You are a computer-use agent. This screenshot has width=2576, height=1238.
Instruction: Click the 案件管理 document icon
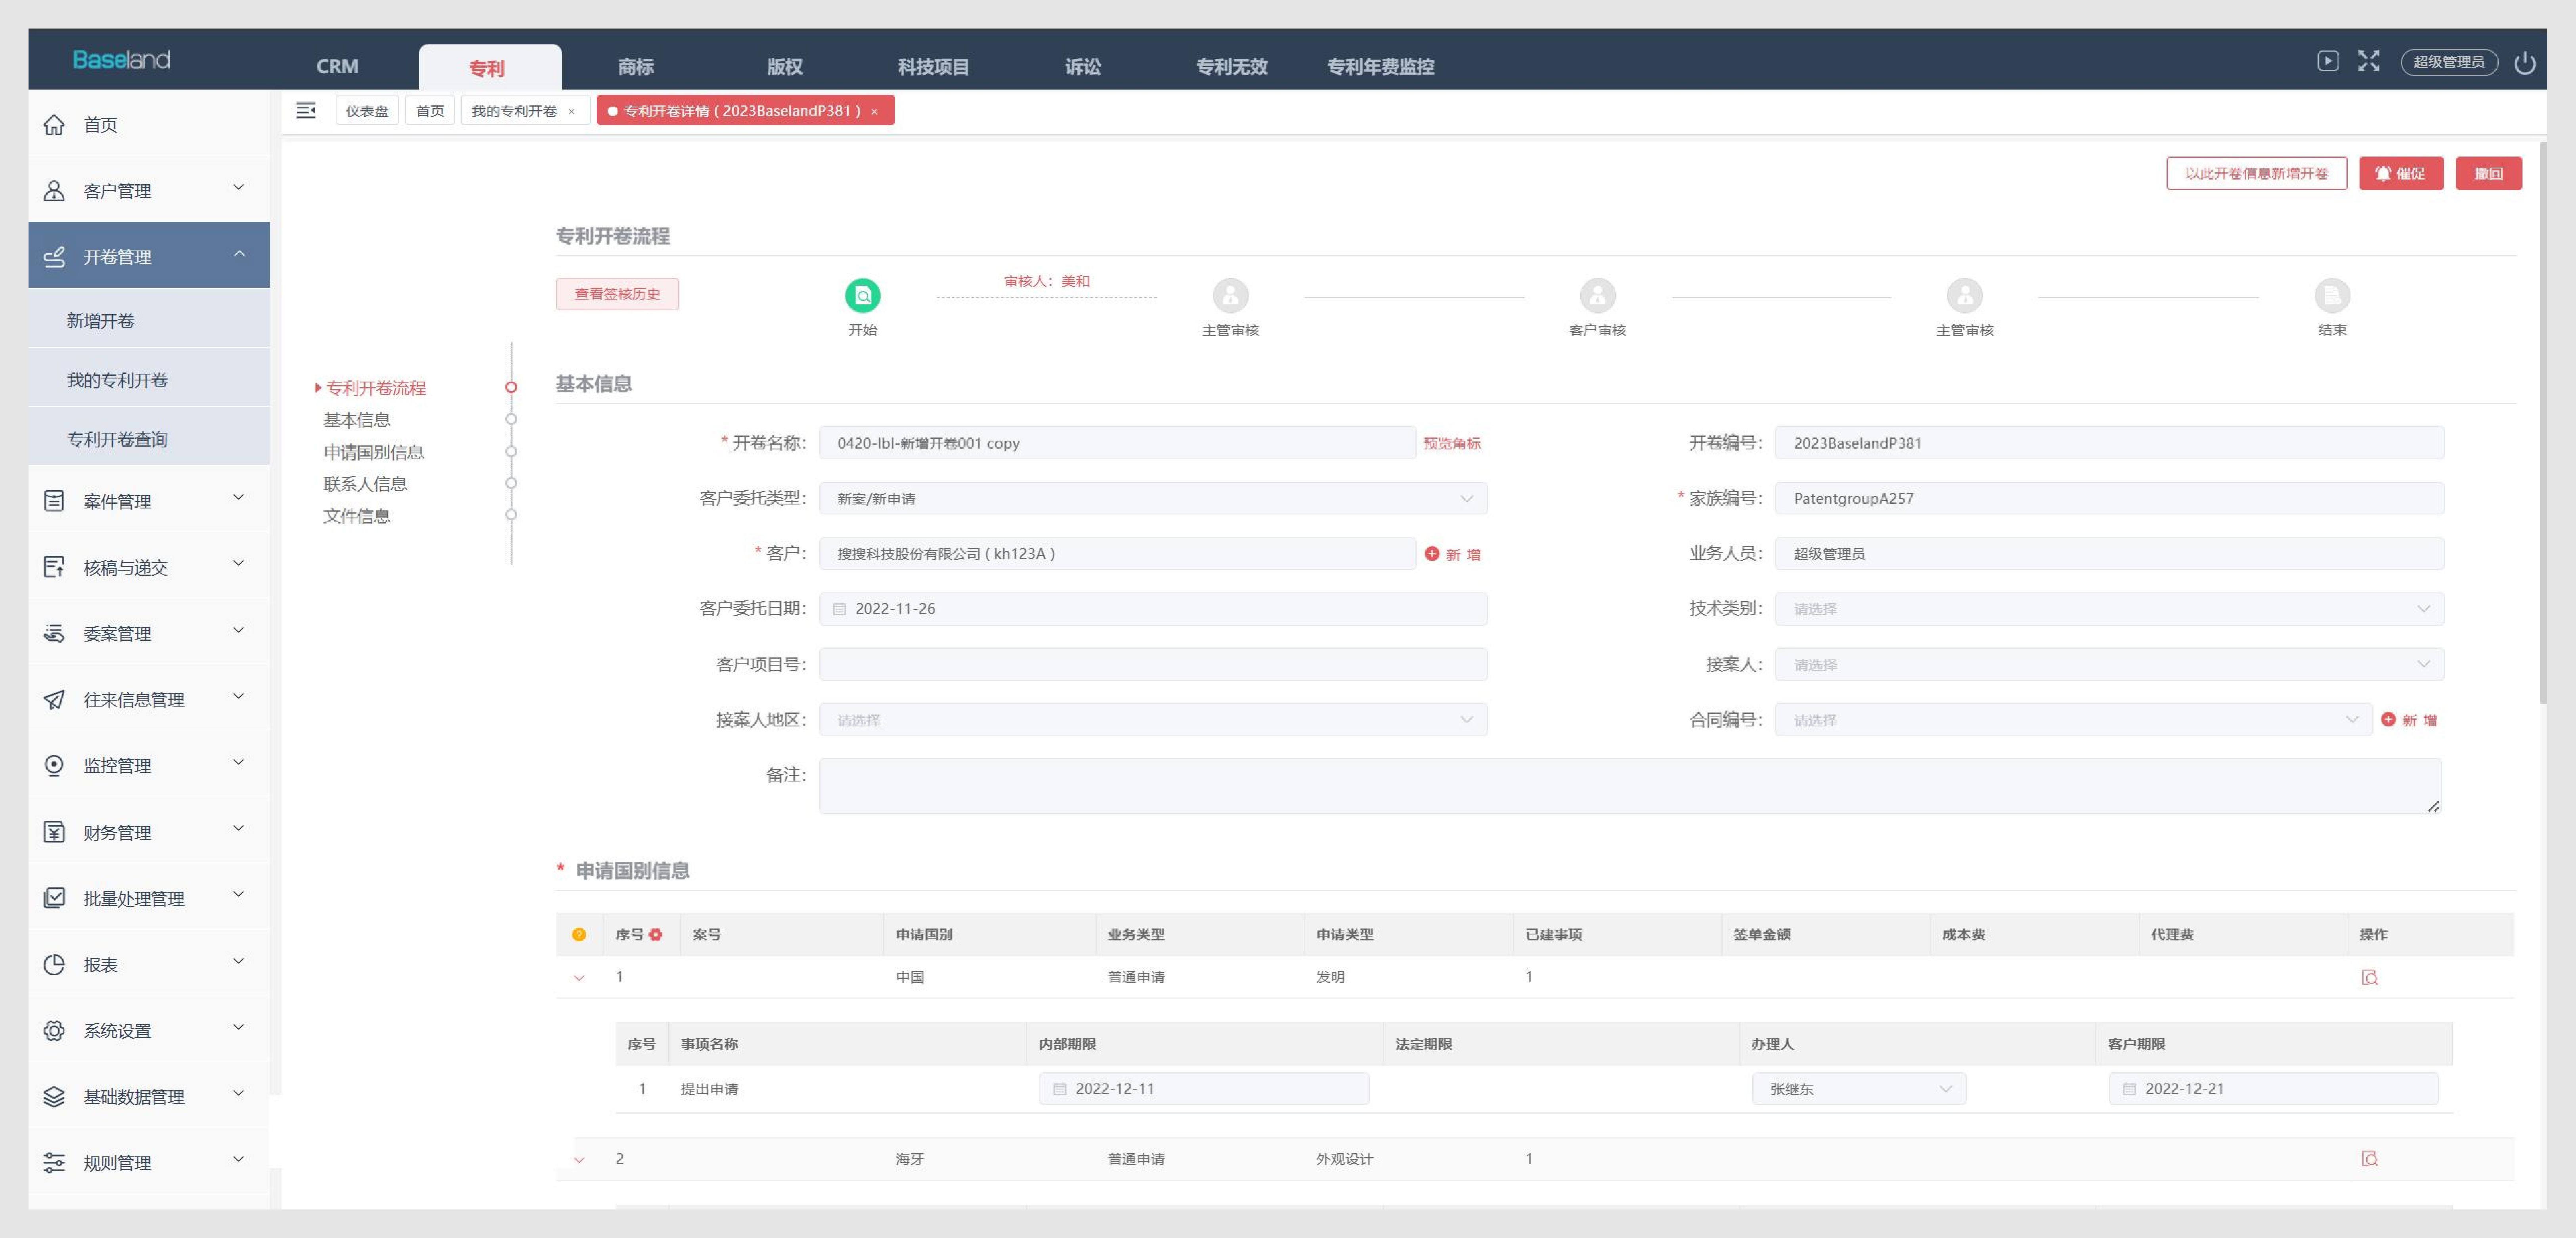point(54,501)
